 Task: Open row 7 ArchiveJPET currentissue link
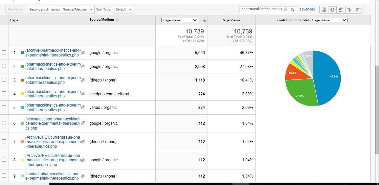click(53, 141)
